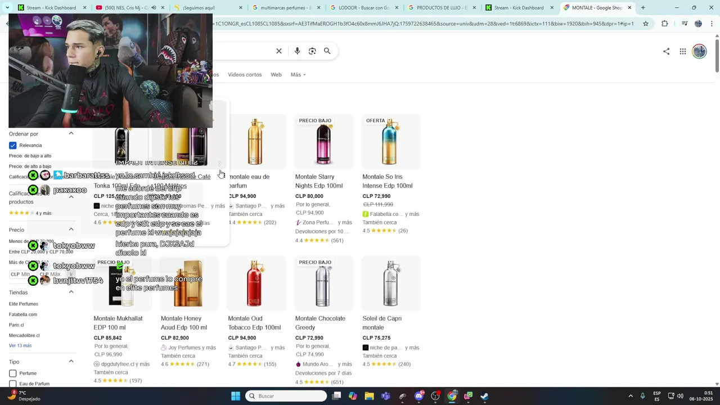Open Google Lens image search

[312, 51]
